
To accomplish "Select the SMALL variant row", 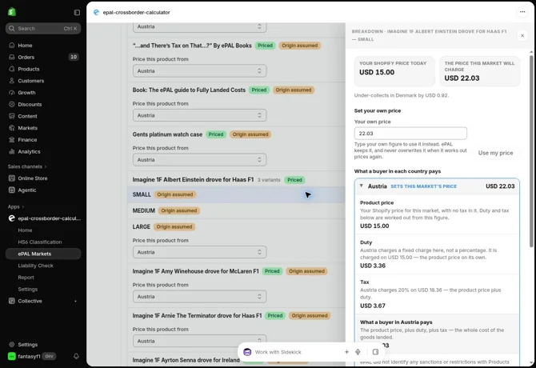I will [x=237, y=194].
